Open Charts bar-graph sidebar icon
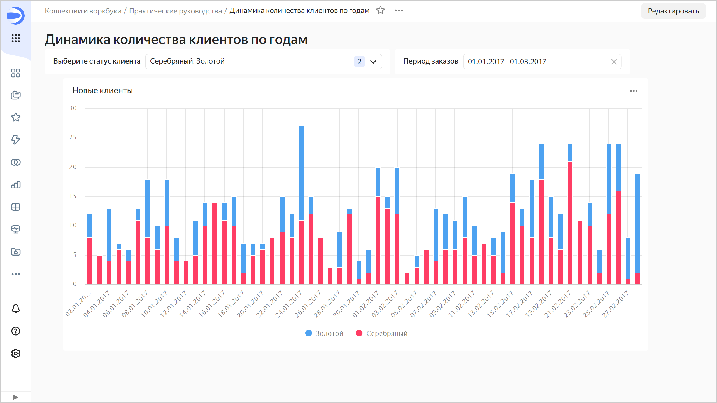This screenshot has height=403, width=717. pos(16,185)
